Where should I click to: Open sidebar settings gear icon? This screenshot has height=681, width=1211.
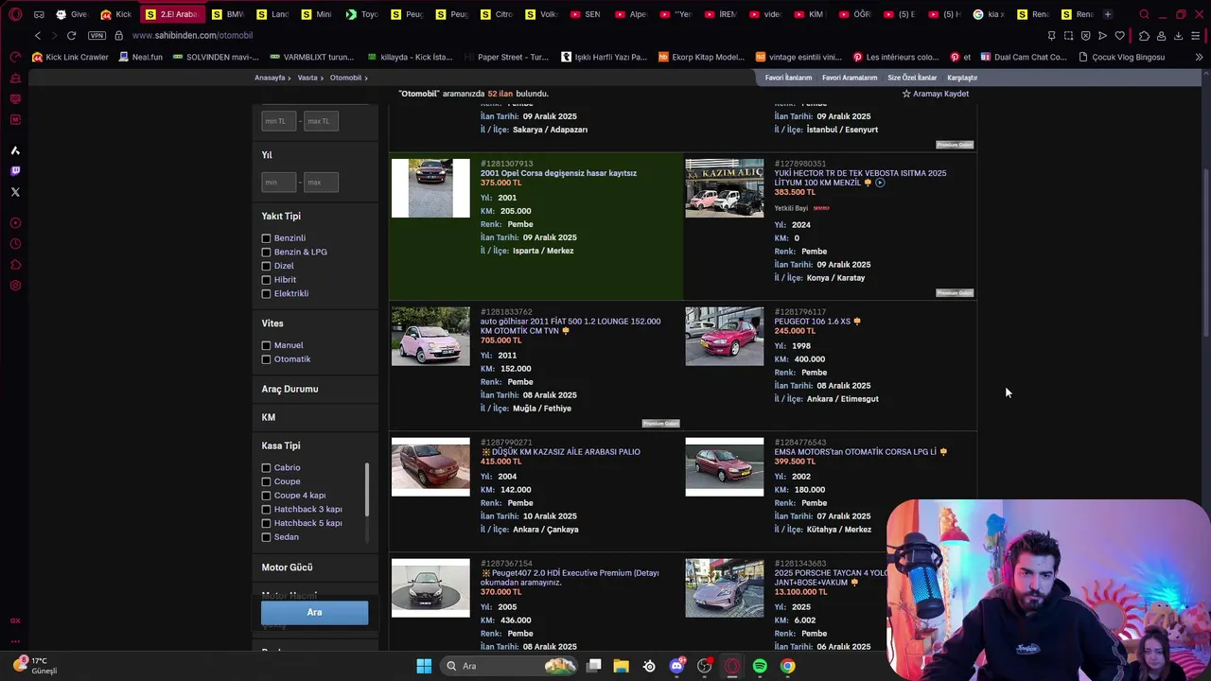pos(15,286)
